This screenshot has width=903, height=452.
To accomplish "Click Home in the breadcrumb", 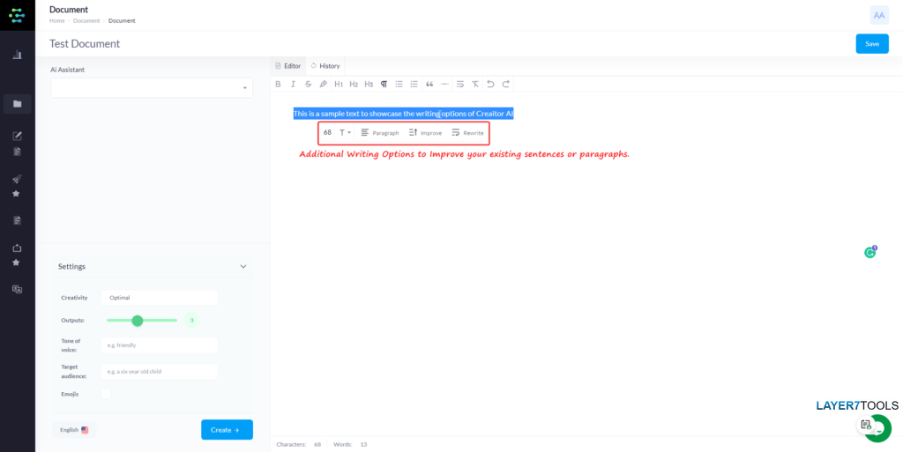I will pyautogui.click(x=57, y=20).
